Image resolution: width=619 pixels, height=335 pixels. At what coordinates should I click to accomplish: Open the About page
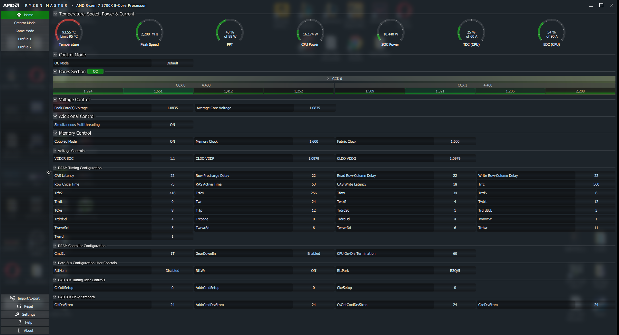coord(25,330)
